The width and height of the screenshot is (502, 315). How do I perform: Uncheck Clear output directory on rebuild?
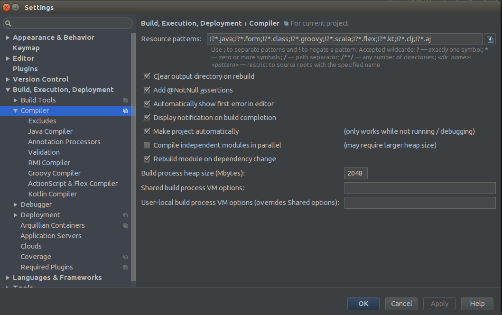(x=147, y=76)
